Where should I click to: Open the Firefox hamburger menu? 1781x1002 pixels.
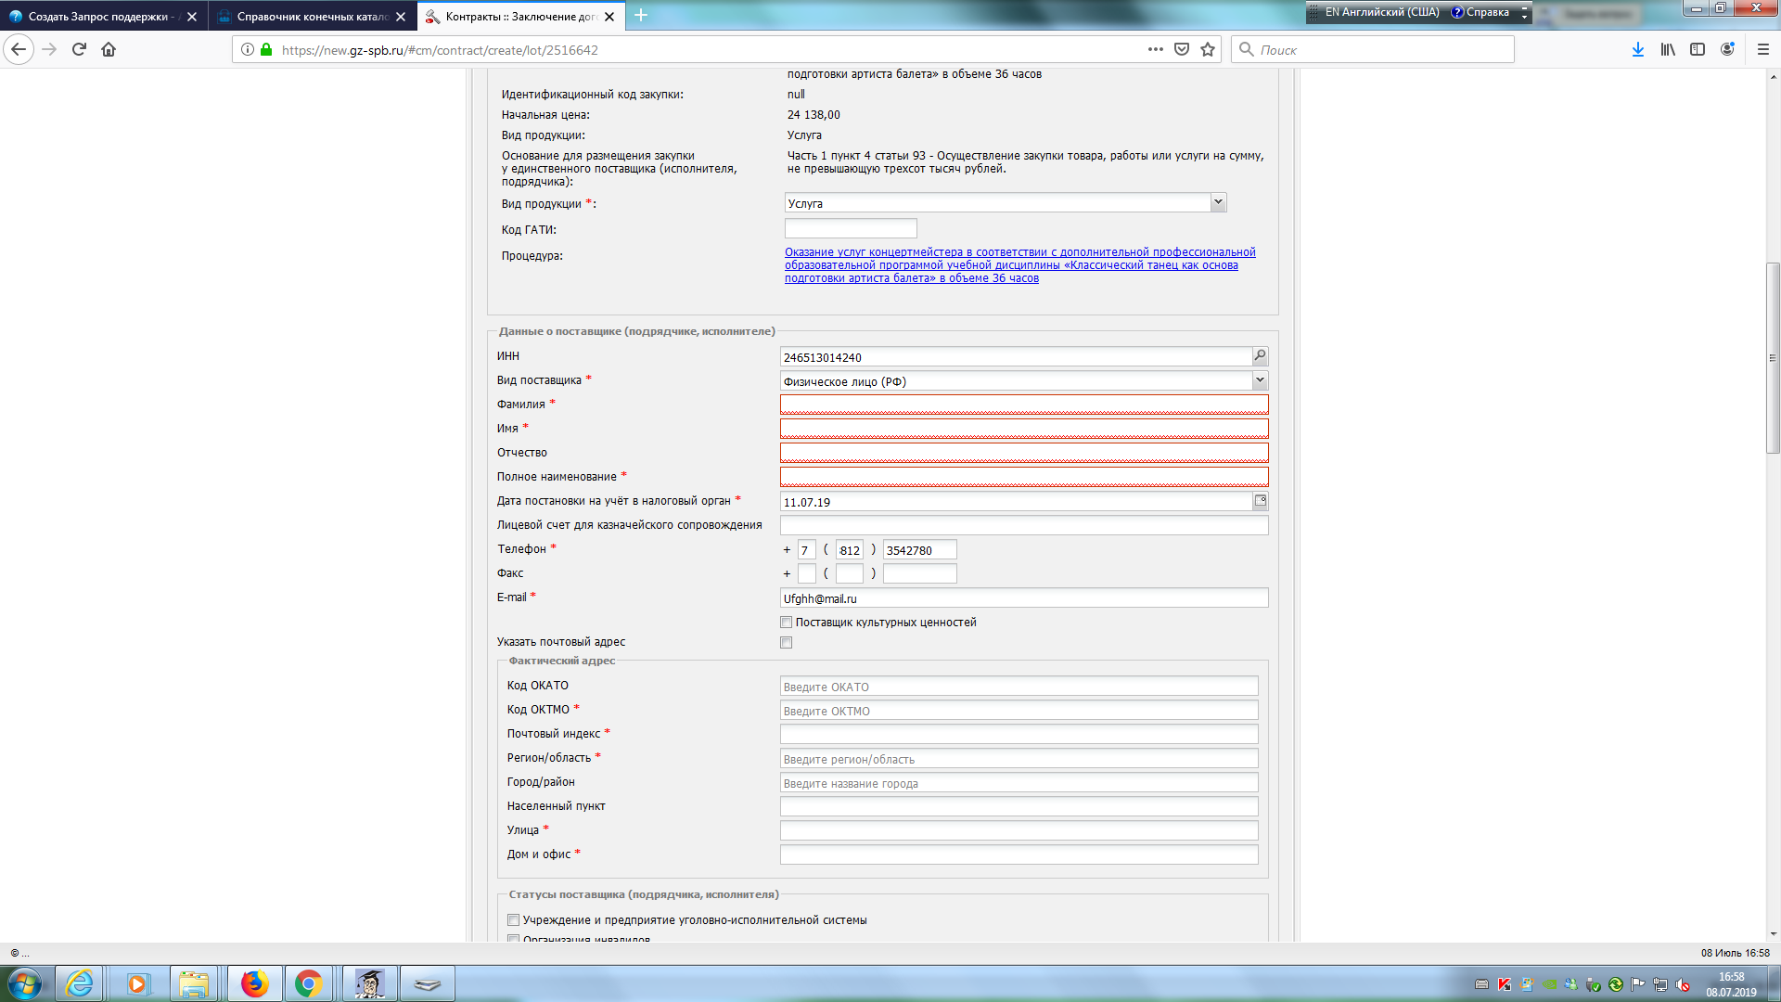point(1762,50)
